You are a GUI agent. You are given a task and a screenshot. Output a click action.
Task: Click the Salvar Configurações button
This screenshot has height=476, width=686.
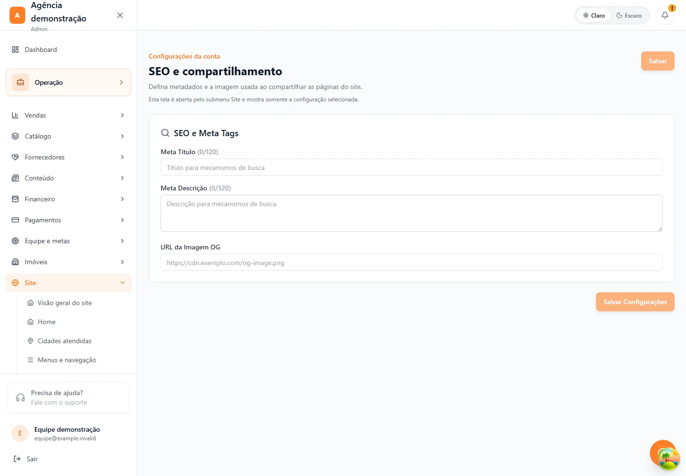(x=635, y=302)
